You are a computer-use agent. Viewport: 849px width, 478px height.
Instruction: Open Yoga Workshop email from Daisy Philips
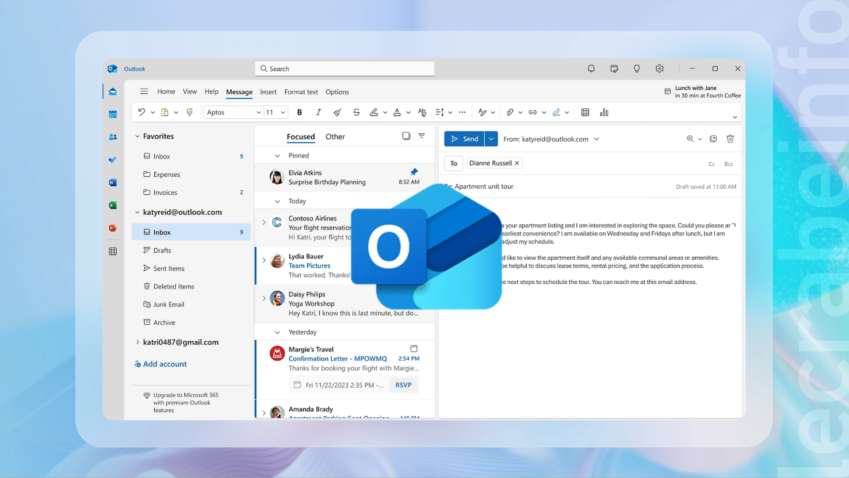pos(345,304)
